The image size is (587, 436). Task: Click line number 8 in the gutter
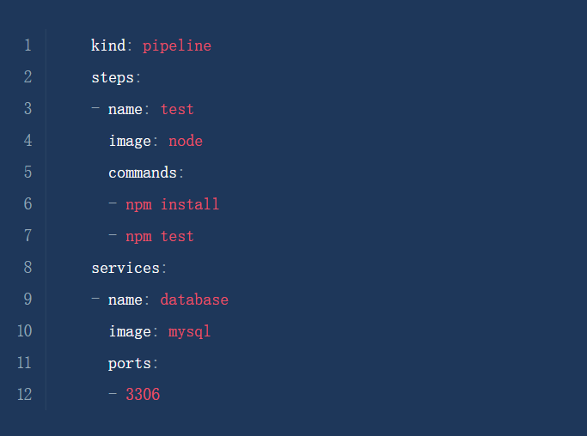click(x=28, y=268)
